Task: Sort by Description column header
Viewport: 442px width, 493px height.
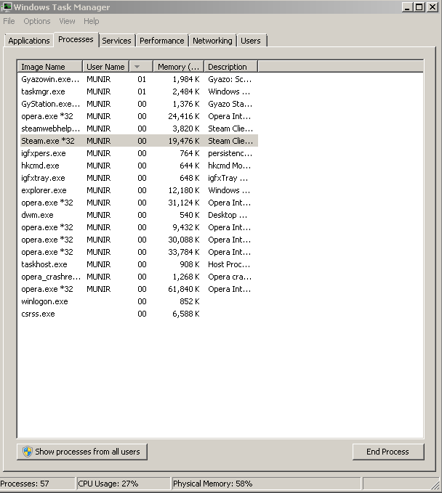Action: 231,67
